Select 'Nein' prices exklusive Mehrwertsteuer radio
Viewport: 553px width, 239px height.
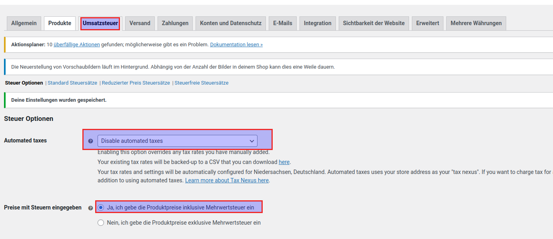(101, 223)
